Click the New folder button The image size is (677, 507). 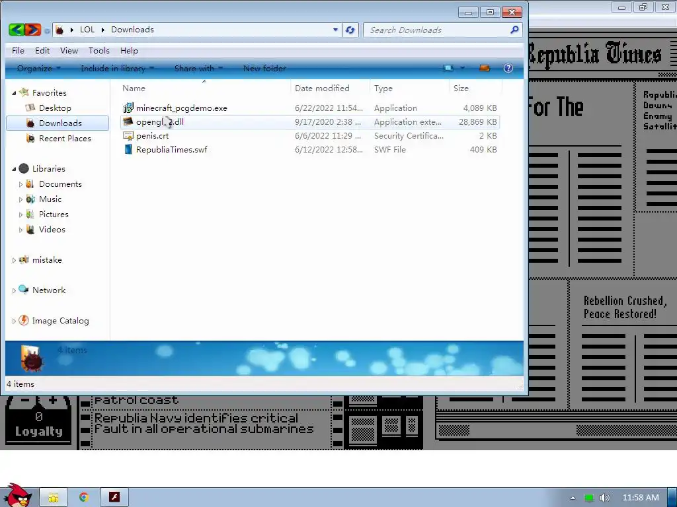click(264, 69)
